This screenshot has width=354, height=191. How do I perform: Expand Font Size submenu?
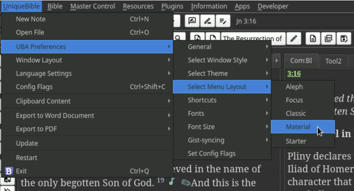222,127
